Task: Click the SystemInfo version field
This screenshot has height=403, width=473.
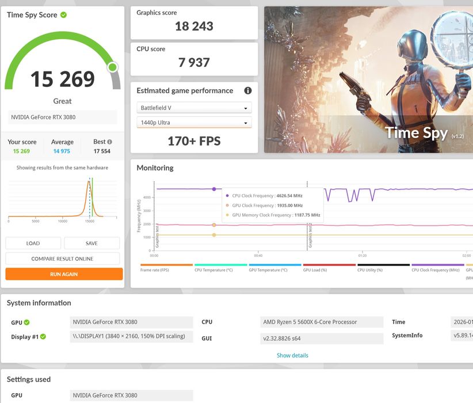Action: click(461, 336)
